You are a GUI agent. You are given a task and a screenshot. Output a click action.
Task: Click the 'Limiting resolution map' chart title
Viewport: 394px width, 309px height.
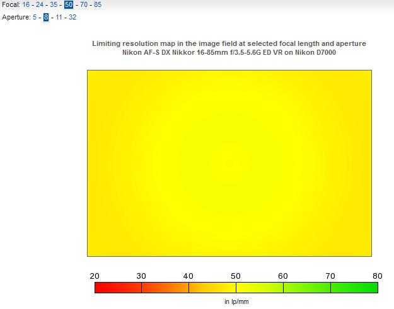229,43
